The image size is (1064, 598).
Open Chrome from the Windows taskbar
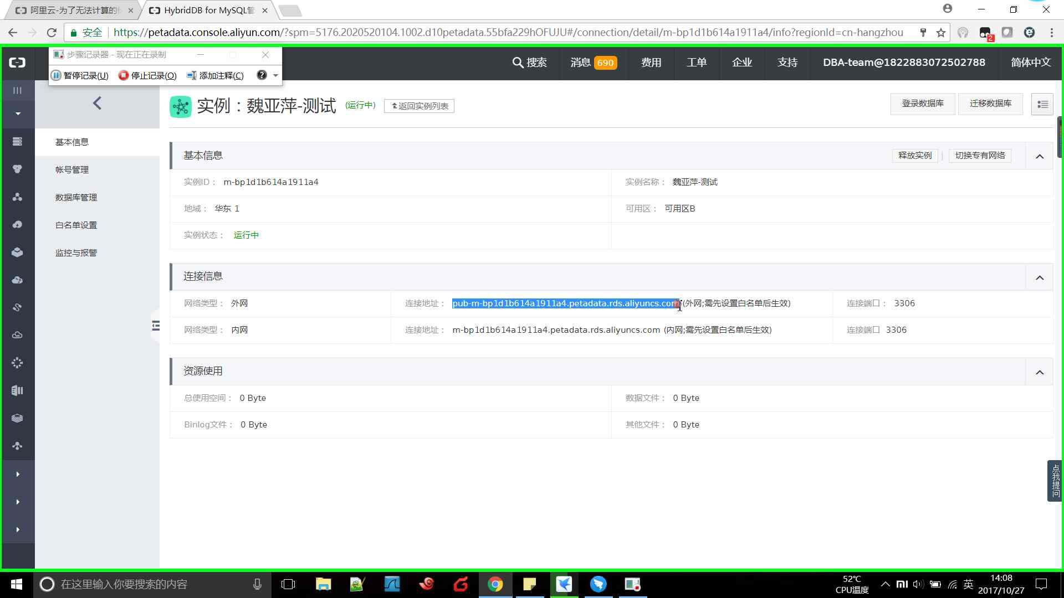(x=495, y=584)
